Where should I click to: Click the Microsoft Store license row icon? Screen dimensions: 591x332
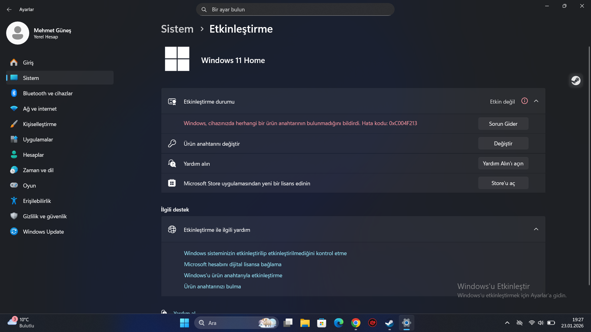(172, 183)
